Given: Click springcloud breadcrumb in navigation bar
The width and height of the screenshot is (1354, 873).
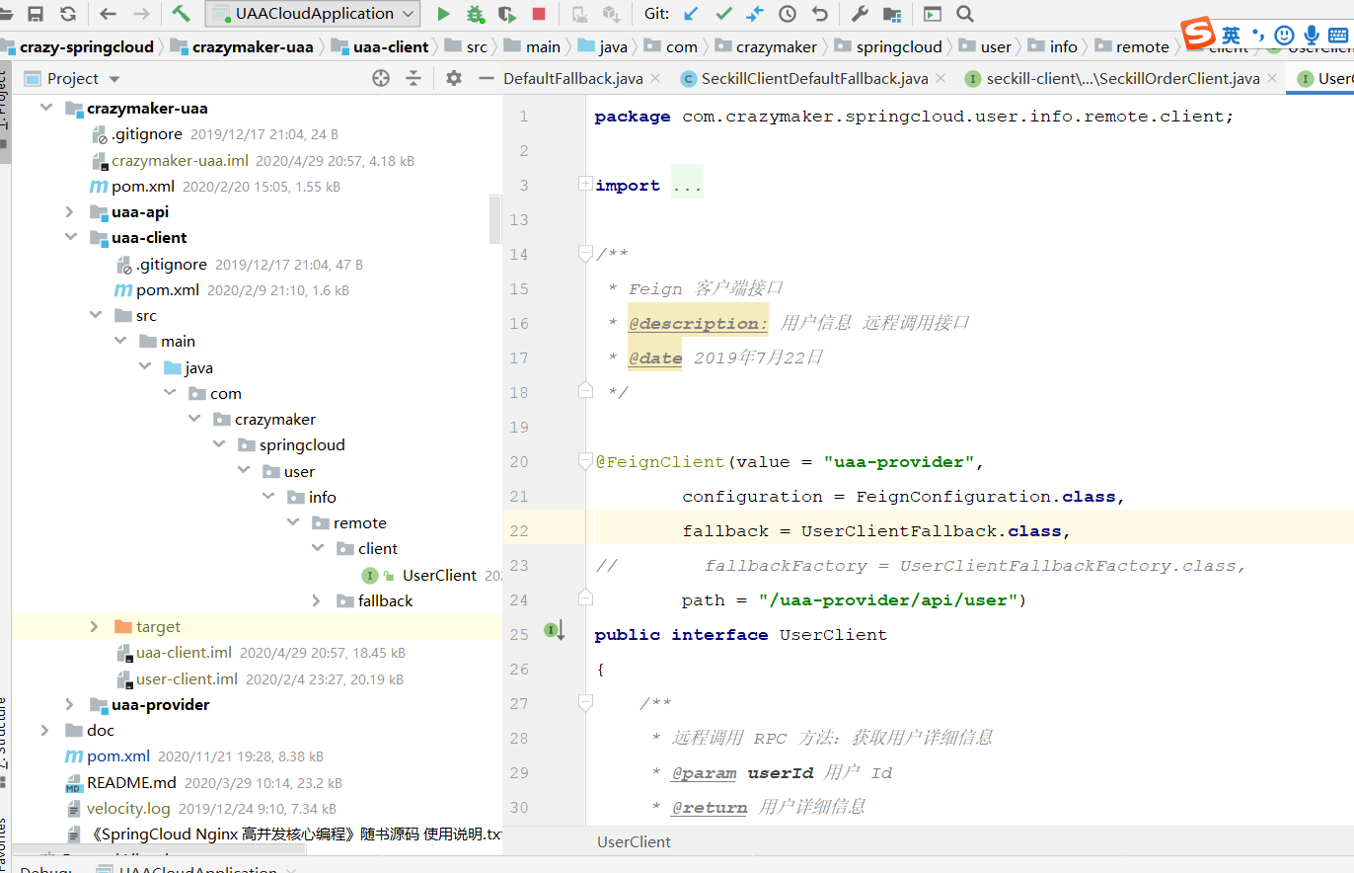Looking at the screenshot, I should pyautogui.click(x=899, y=46).
